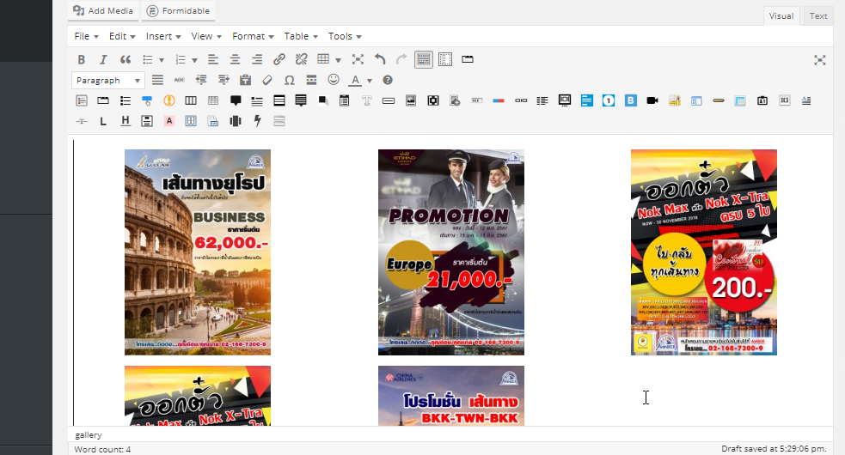The image size is (845, 455).
Task: Select the Colosseum Europe Business poster thumbnail
Action: pos(198,252)
